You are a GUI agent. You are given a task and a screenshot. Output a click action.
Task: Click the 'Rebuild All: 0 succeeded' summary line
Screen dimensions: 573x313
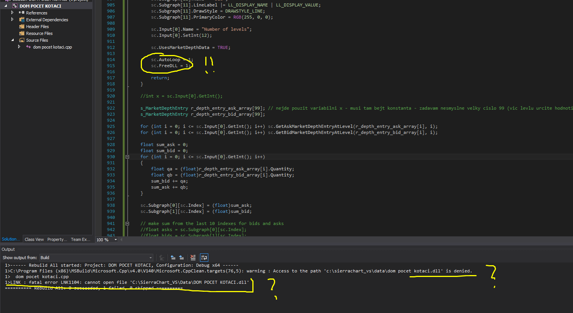(x=94, y=288)
